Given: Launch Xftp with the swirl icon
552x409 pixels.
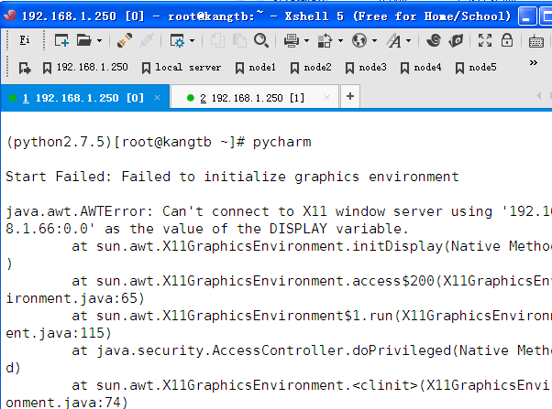Looking at the screenshot, I should [434, 40].
